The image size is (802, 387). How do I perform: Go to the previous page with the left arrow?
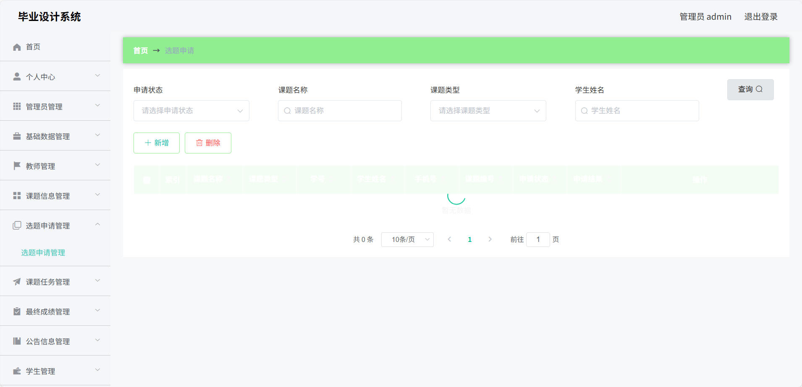pos(449,239)
